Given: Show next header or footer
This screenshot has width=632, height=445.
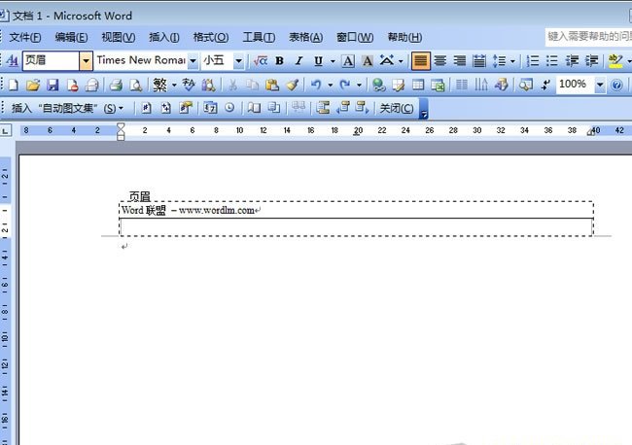Looking at the screenshot, I should coord(362,108).
